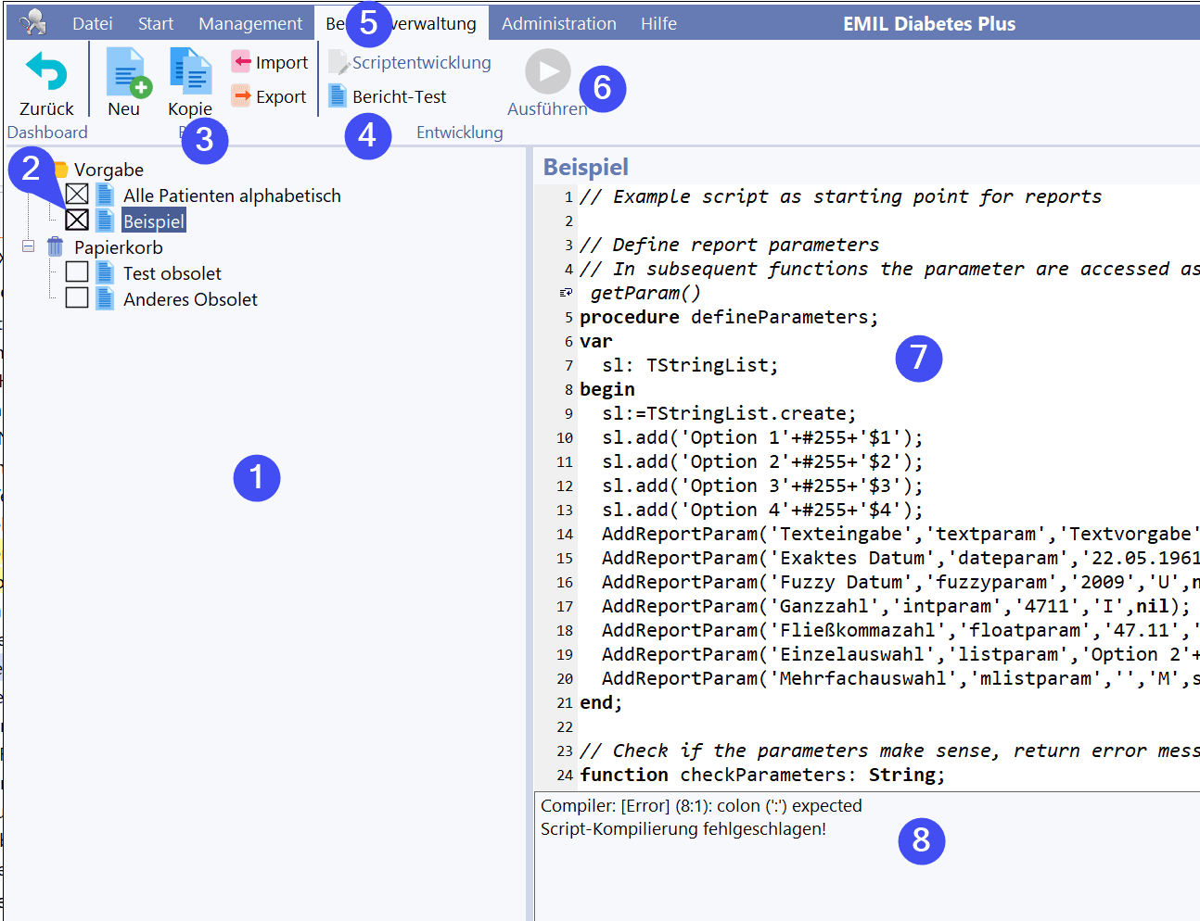
Task: Switch to the Administration tab
Action: [558, 23]
